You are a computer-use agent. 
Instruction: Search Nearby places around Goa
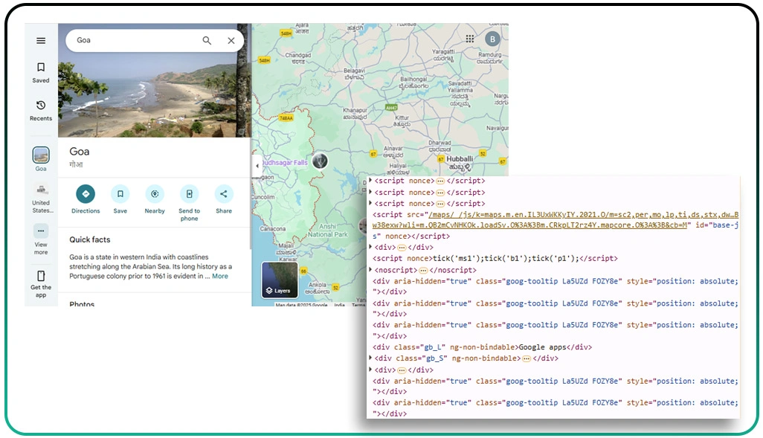(155, 195)
